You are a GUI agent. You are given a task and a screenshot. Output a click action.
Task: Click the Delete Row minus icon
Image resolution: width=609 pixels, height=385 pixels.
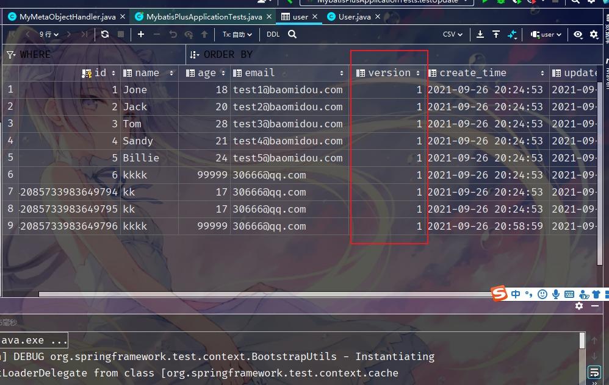[x=157, y=35]
